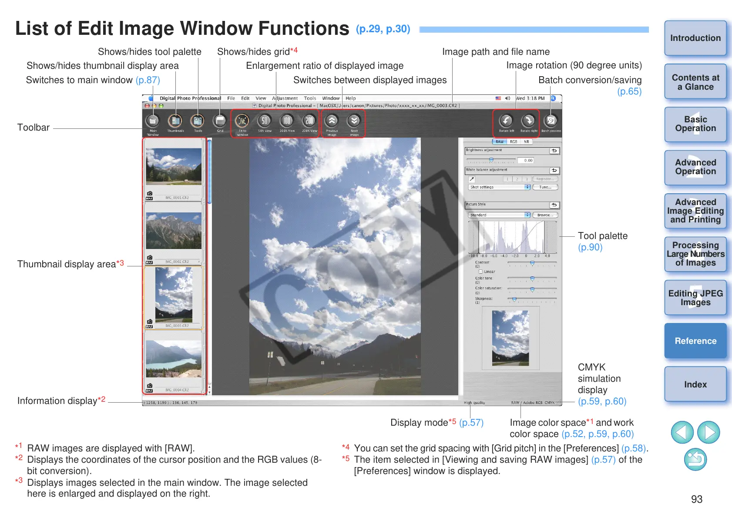The height and width of the screenshot is (518, 732).
Task: Click the previous page left arrow icon
Action: (x=682, y=432)
